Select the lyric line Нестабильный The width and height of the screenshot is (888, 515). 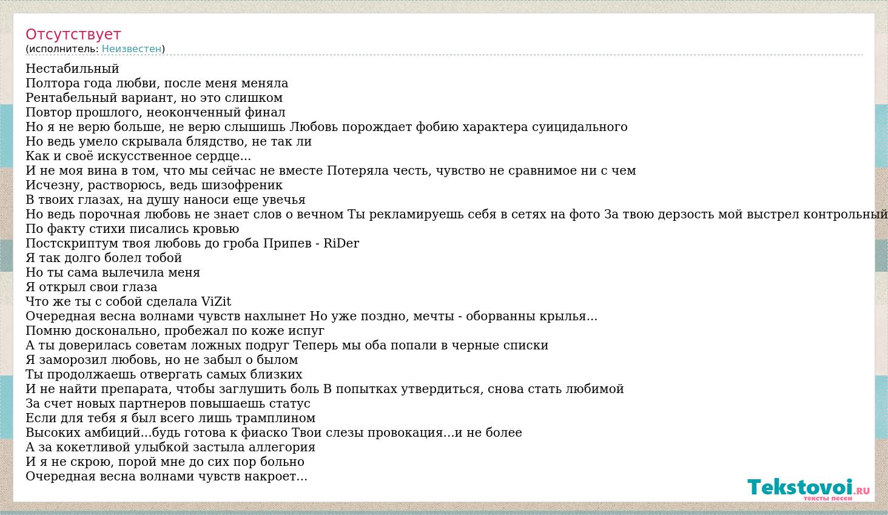point(72,69)
